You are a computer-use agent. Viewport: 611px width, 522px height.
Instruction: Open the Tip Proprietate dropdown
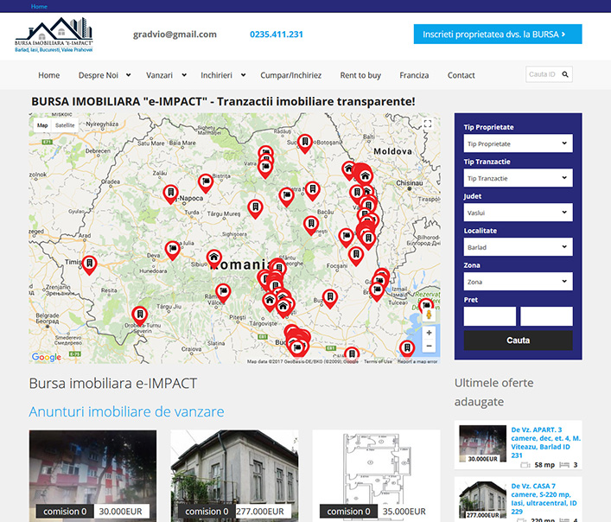tap(518, 143)
